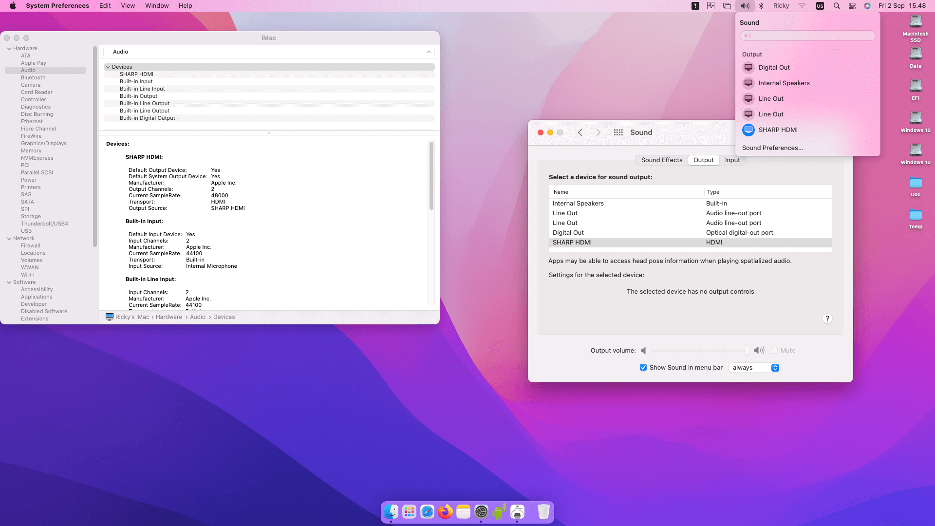The image size is (935, 526).
Task: Enable the Mute checkbox
Action: (x=774, y=350)
